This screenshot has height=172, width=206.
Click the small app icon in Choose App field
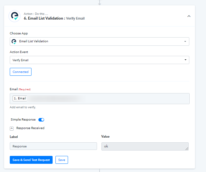14,41
